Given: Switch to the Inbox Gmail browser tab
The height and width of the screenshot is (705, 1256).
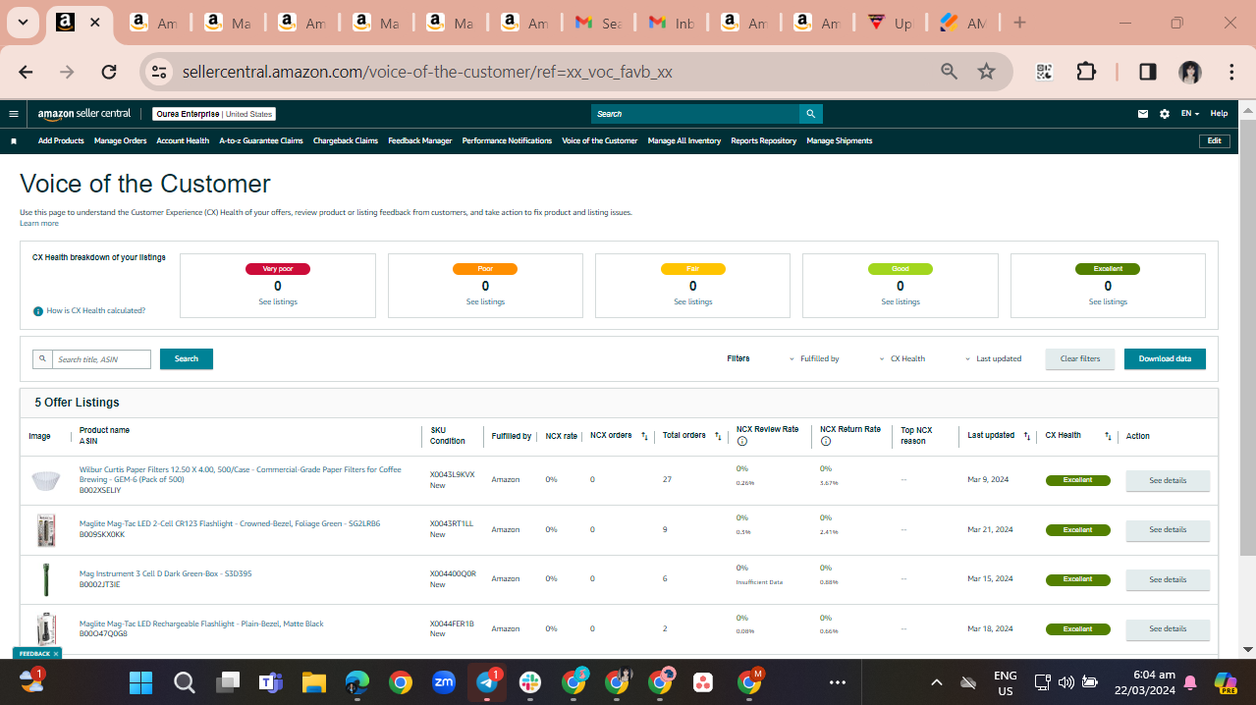Looking at the screenshot, I should tap(672, 23).
